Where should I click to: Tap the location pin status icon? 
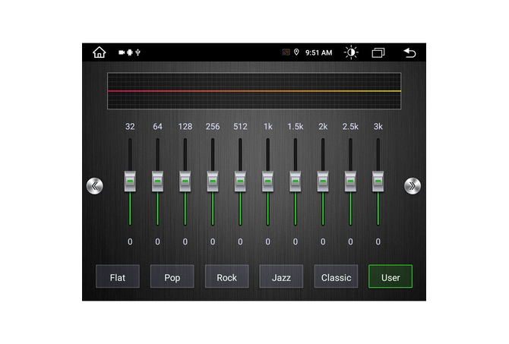click(x=296, y=52)
